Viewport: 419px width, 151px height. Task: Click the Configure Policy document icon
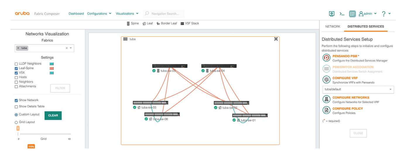[x=326, y=110]
